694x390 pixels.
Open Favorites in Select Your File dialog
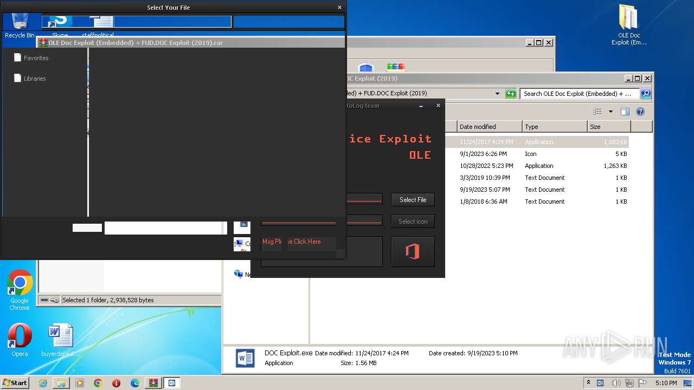click(x=31, y=58)
